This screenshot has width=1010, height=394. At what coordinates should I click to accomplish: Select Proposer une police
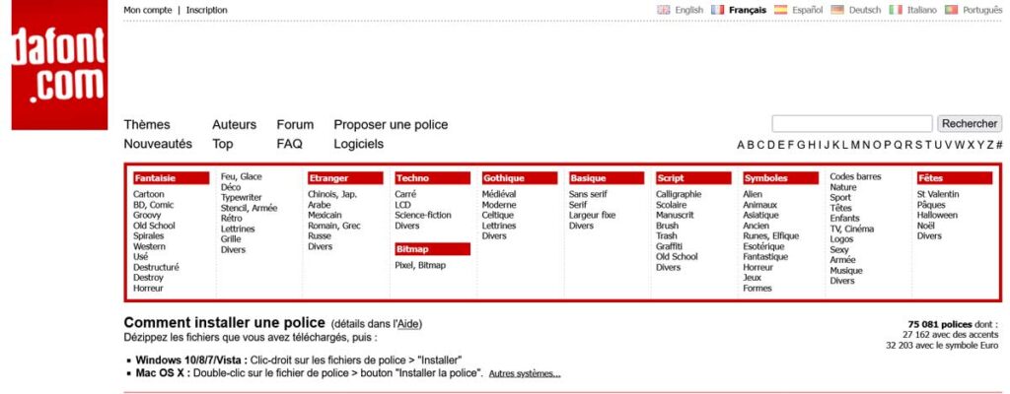391,124
